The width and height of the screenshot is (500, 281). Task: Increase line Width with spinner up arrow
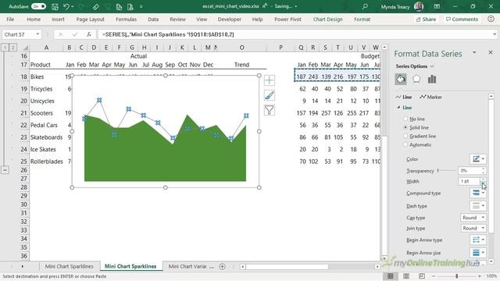click(484, 180)
